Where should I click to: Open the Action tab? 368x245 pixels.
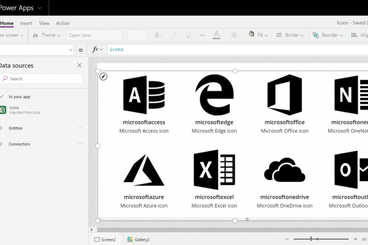[x=63, y=23]
